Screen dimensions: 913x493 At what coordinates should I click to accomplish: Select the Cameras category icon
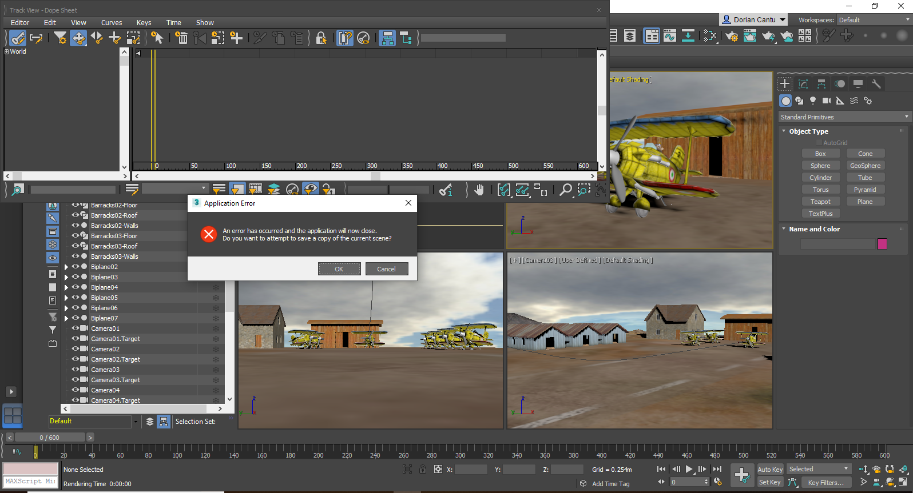click(827, 101)
